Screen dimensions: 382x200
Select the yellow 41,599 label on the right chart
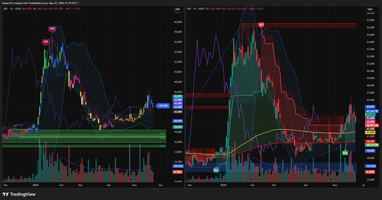click(370, 133)
